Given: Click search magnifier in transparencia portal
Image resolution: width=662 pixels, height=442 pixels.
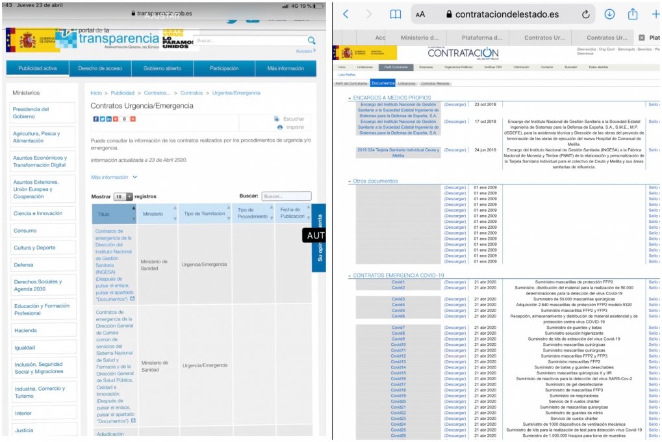Looking at the screenshot, I should [x=311, y=40].
